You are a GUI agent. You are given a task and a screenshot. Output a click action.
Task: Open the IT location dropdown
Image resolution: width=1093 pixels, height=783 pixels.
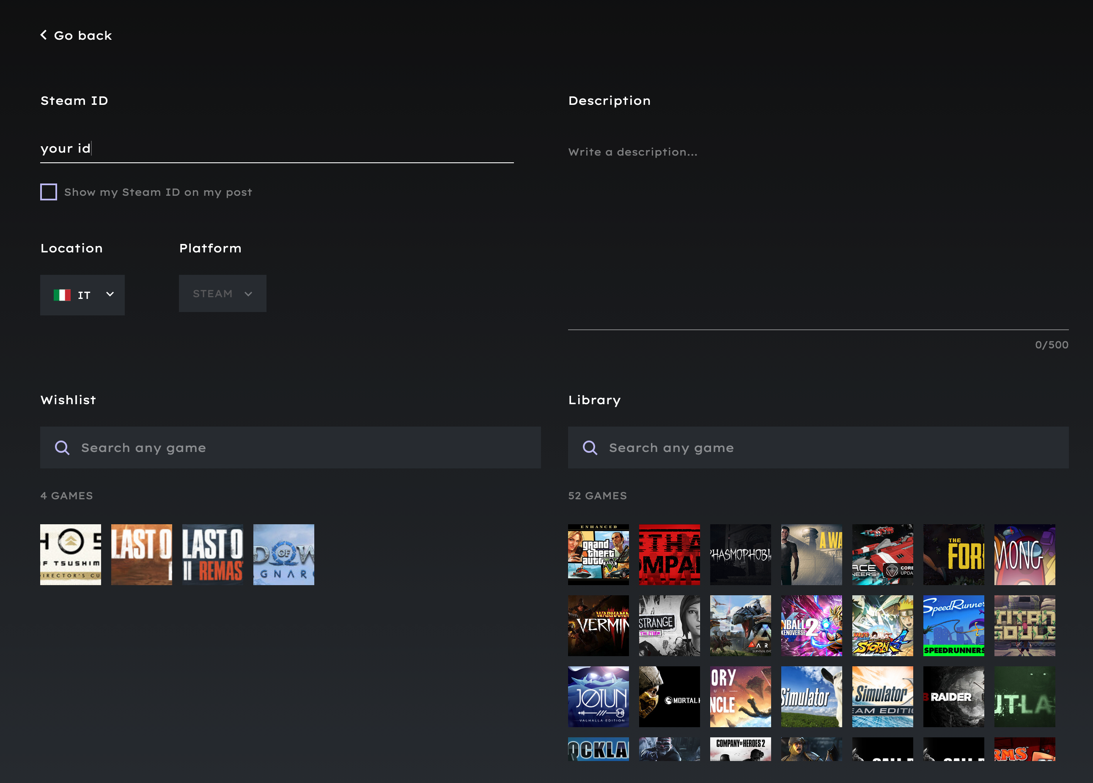point(82,295)
